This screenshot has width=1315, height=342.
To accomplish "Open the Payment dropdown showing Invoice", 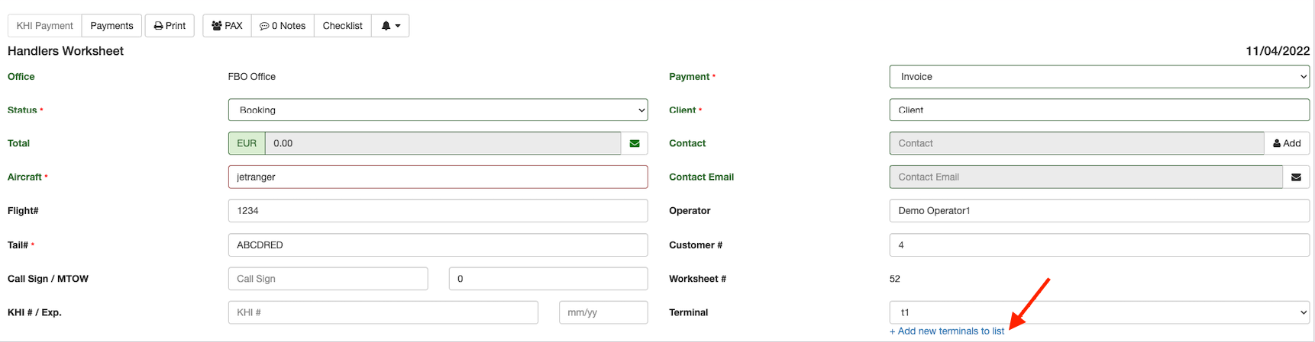I will click(x=1099, y=77).
